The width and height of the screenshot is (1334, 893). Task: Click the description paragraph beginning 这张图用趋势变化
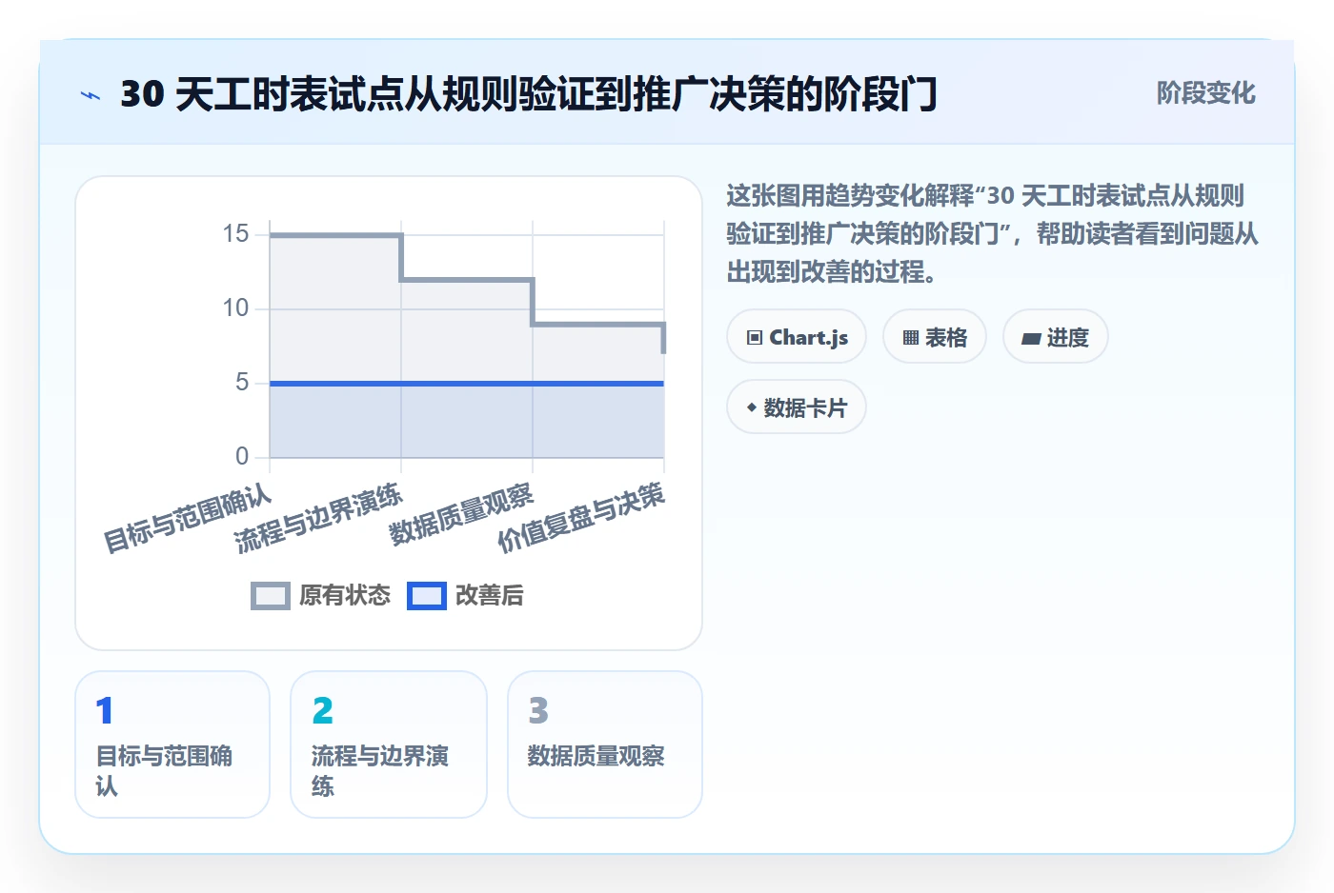click(992, 234)
